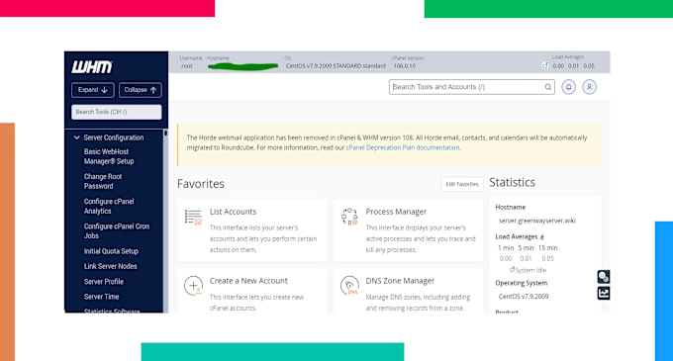Image resolution: width=673 pixels, height=361 pixels.
Task: Open Process Manager favorite
Action: click(396, 212)
